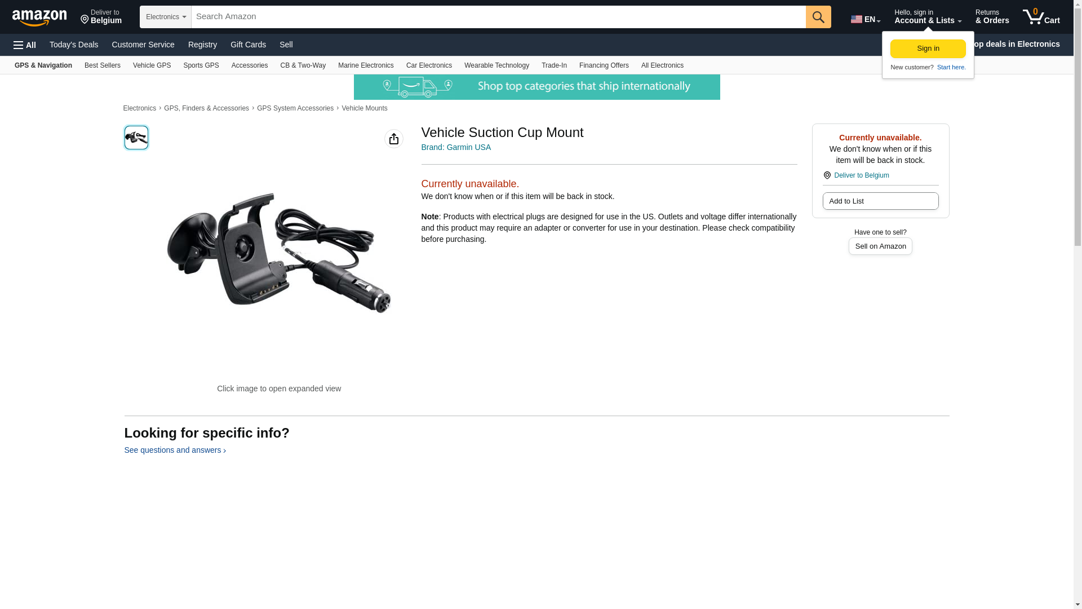Select the Vehicle GPS tab
The image size is (1082, 609).
152,65
